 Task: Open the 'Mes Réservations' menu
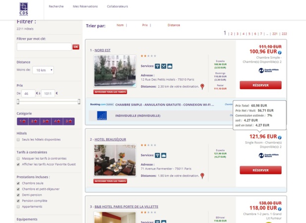pyautogui.click(x=85, y=6)
